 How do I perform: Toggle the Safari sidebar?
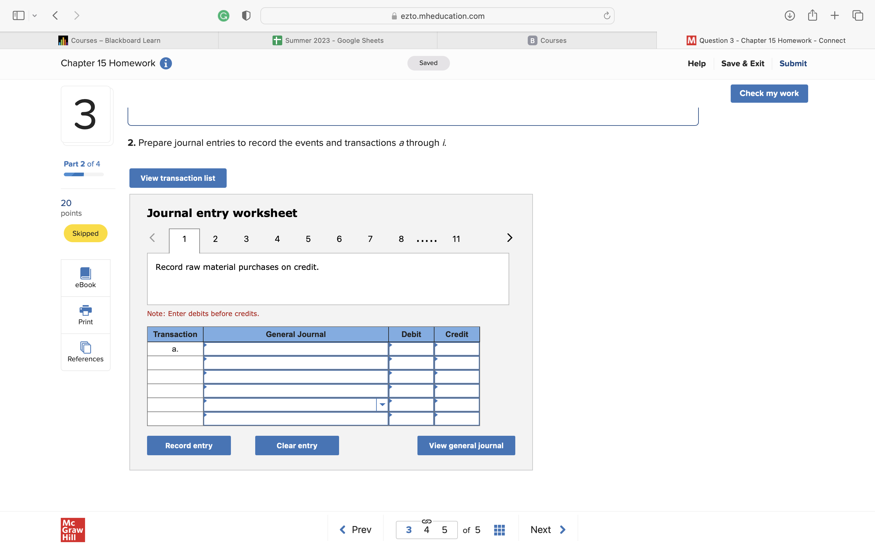tap(19, 15)
